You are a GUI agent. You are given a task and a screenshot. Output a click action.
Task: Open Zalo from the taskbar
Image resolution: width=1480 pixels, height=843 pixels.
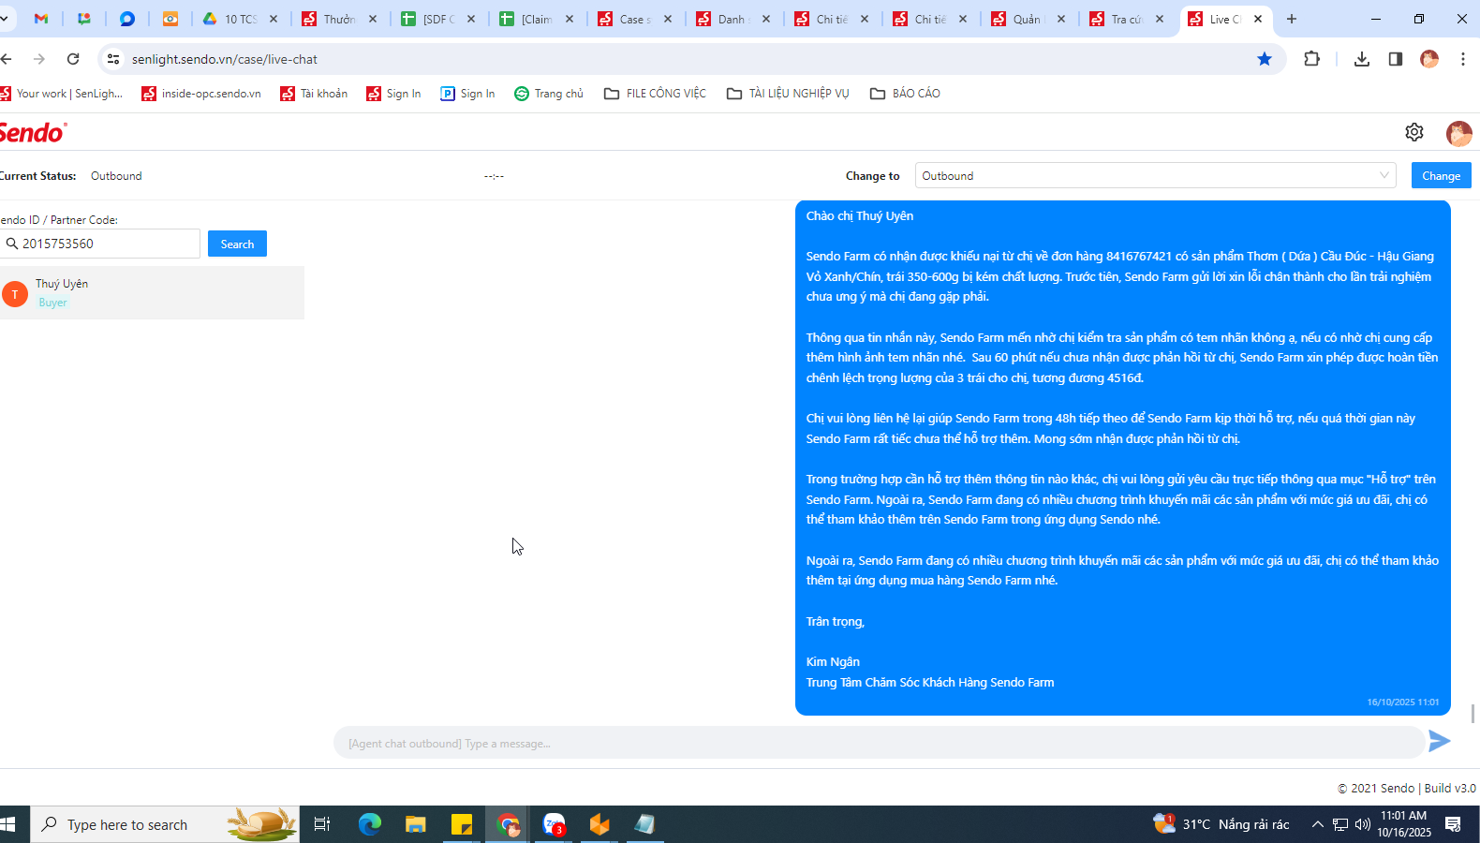click(x=554, y=824)
